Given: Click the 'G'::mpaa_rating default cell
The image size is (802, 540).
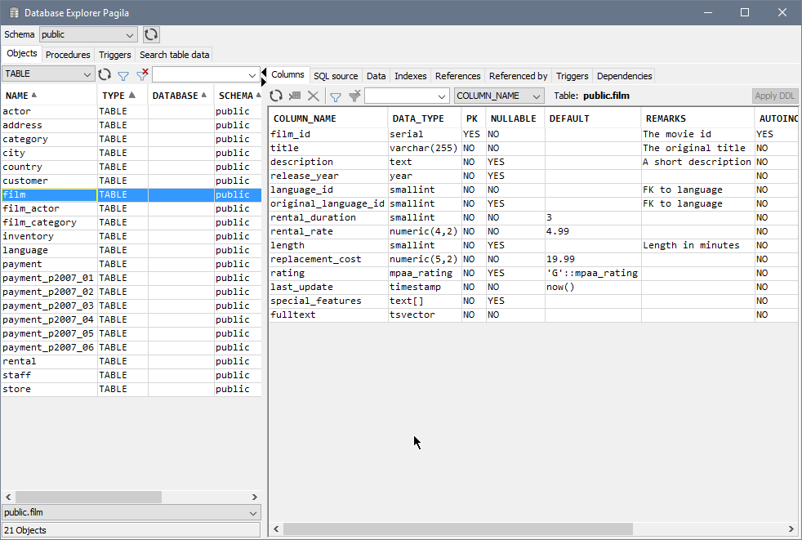Looking at the screenshot, I should [593, 273].
